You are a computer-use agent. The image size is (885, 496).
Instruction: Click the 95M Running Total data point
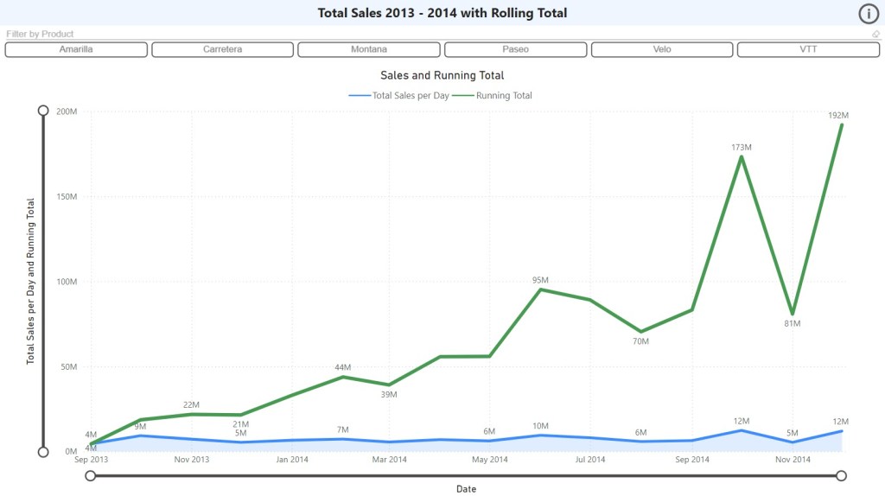[541, 289]
